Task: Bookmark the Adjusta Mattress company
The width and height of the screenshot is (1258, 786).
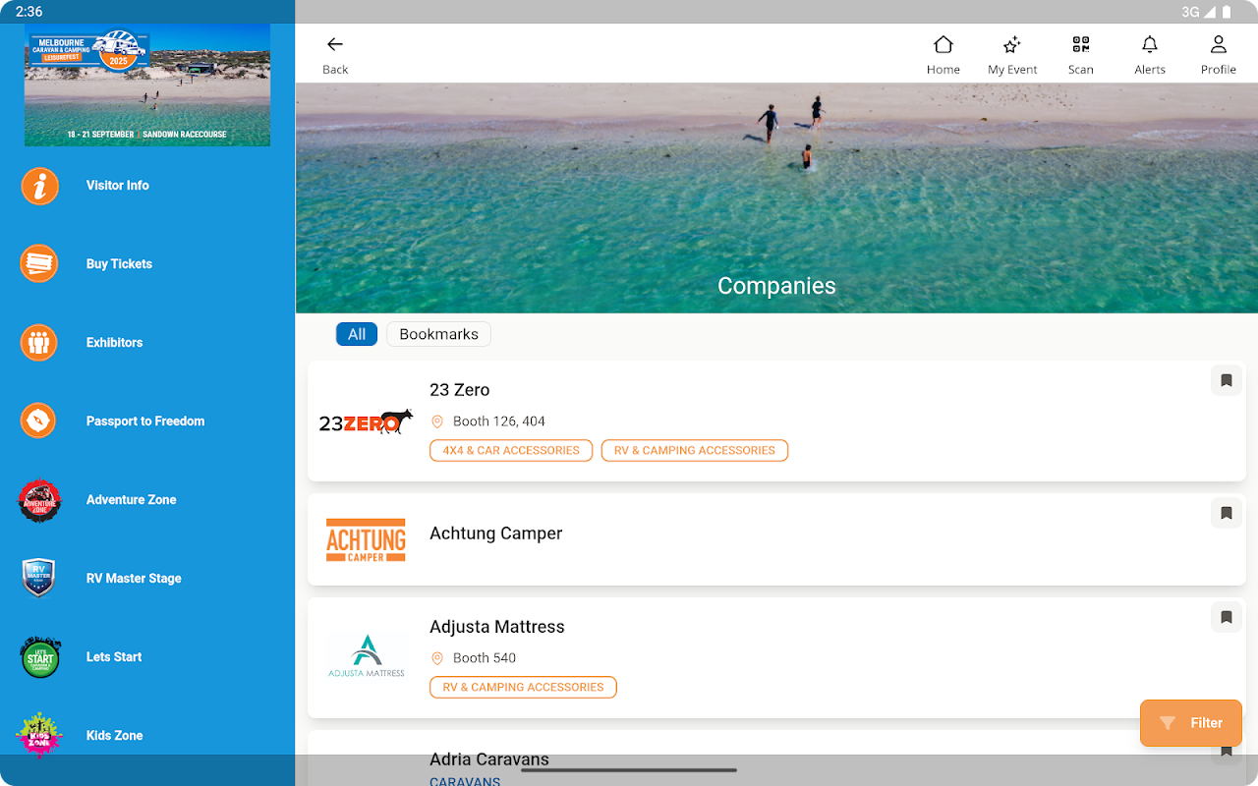Action: [x=1227, y=617]
